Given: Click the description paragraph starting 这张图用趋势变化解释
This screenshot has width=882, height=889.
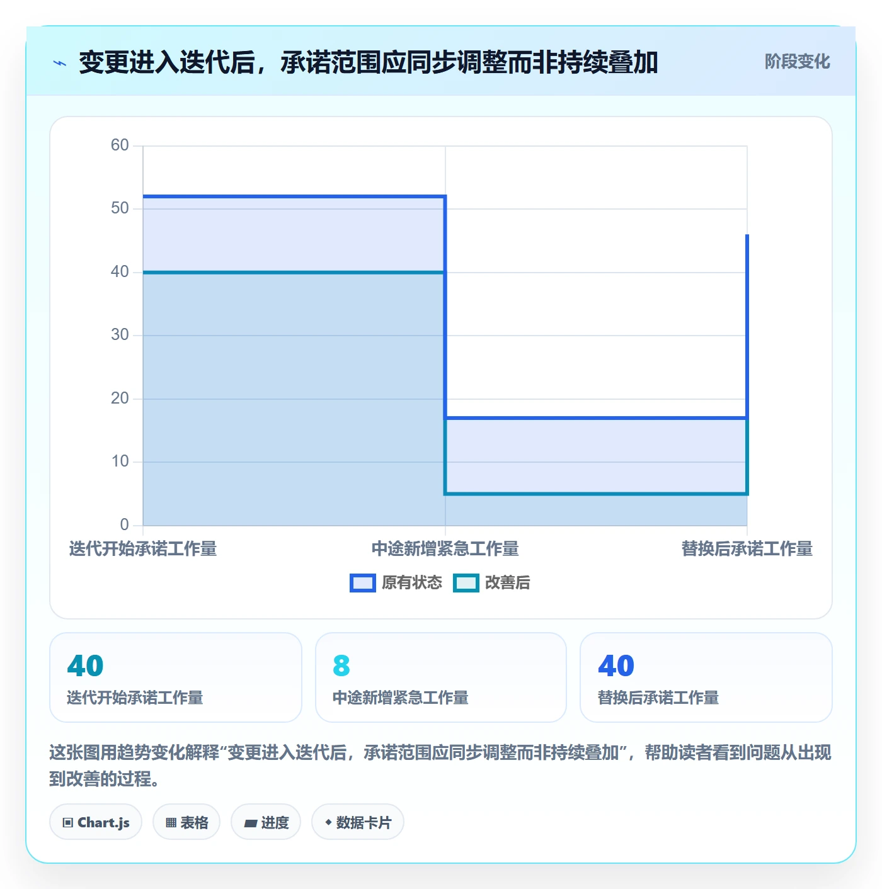Looking at the screenshot, I should pos(440,766).
